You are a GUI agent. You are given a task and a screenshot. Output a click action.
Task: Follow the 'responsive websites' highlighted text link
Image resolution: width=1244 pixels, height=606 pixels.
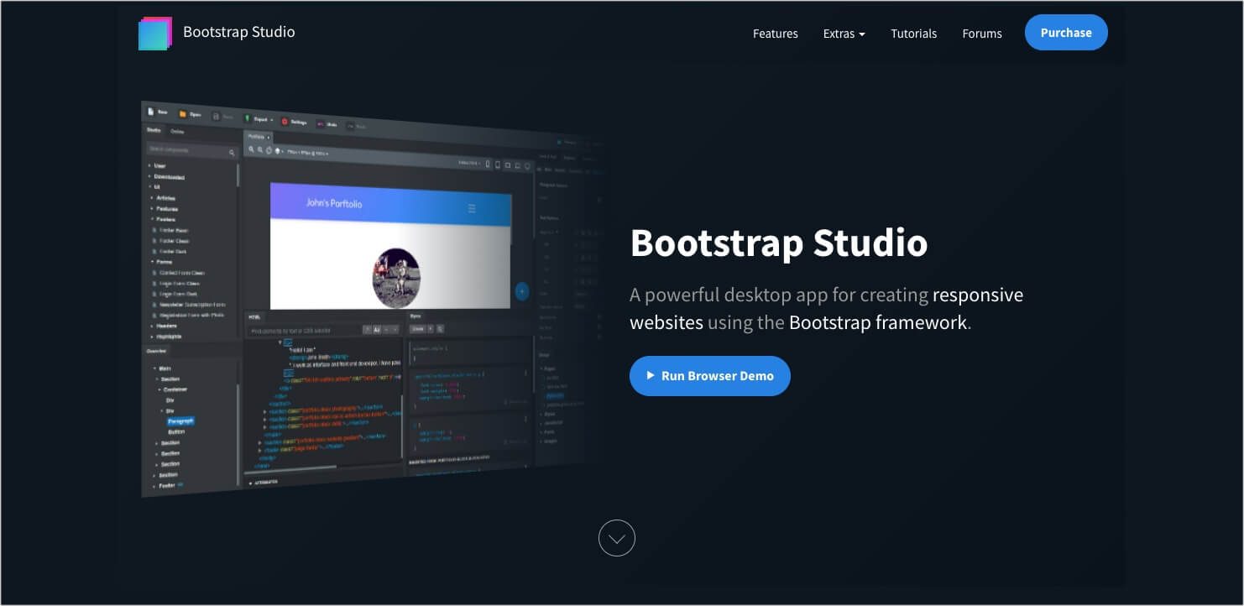pos(827,308)
